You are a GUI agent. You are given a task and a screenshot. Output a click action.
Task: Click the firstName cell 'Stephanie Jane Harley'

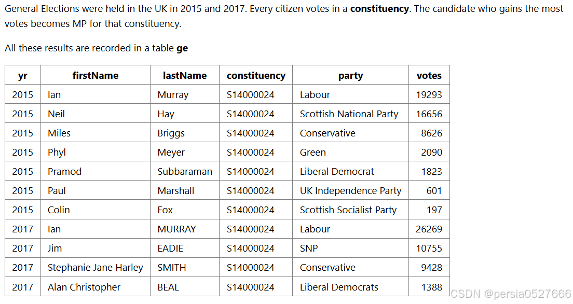coord(95,268)
